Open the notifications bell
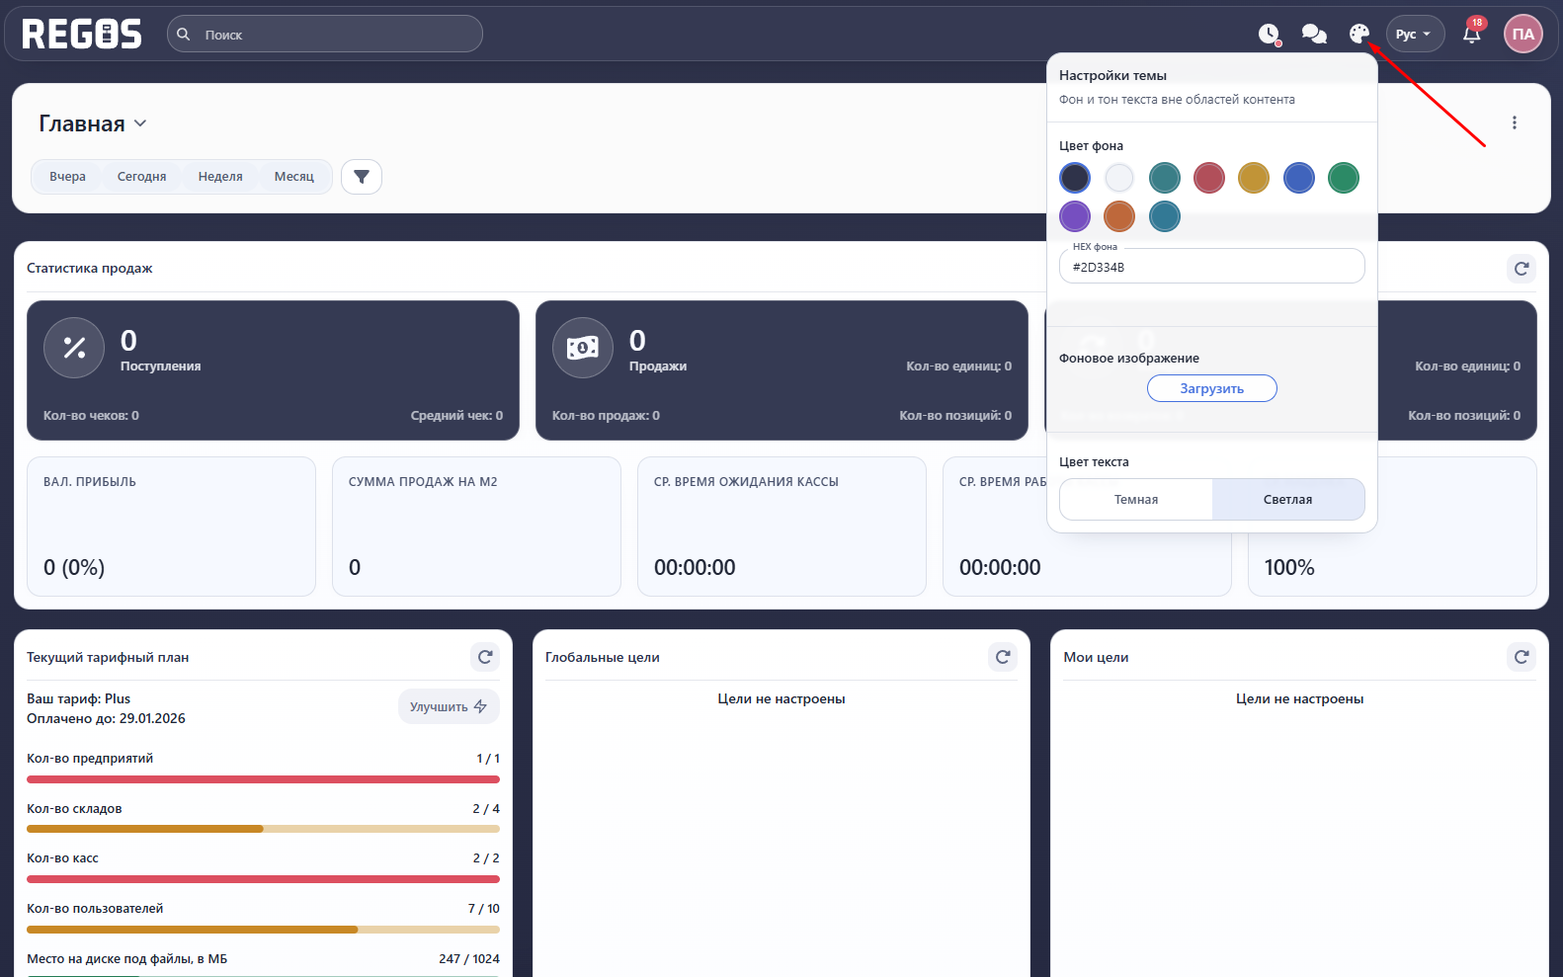Viewport: 1563px width, 977px height. [1472, 35]
